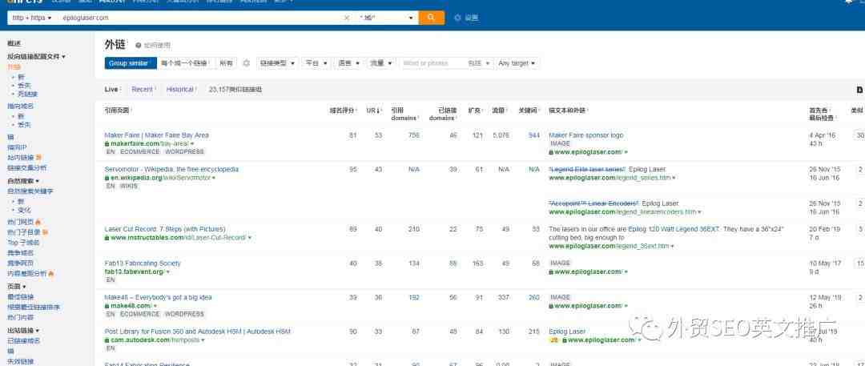Select the Group similar toggle
This screenshot has width=865, height=366.
[128, 63]
